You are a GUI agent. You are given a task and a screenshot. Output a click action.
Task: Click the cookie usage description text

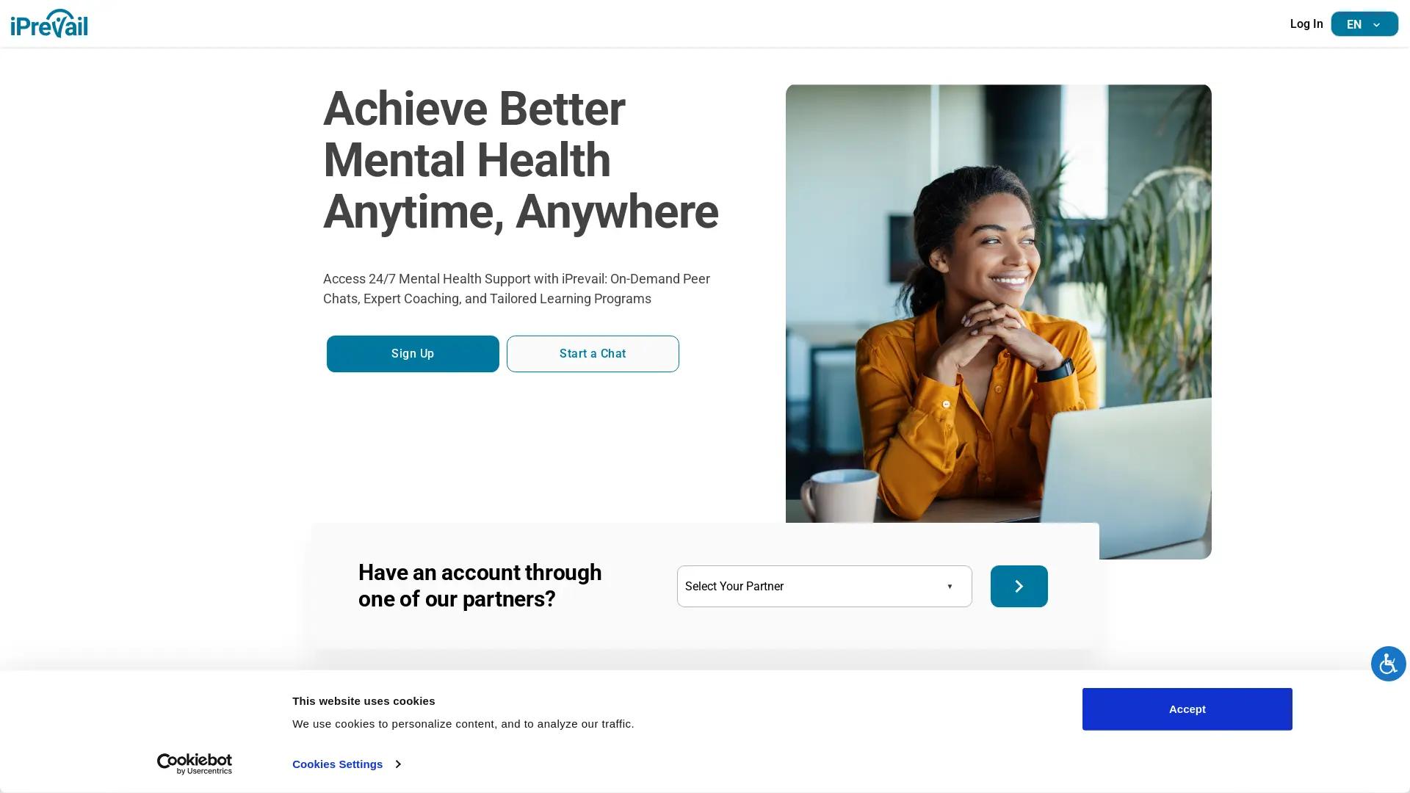click(x=463, y=724)
